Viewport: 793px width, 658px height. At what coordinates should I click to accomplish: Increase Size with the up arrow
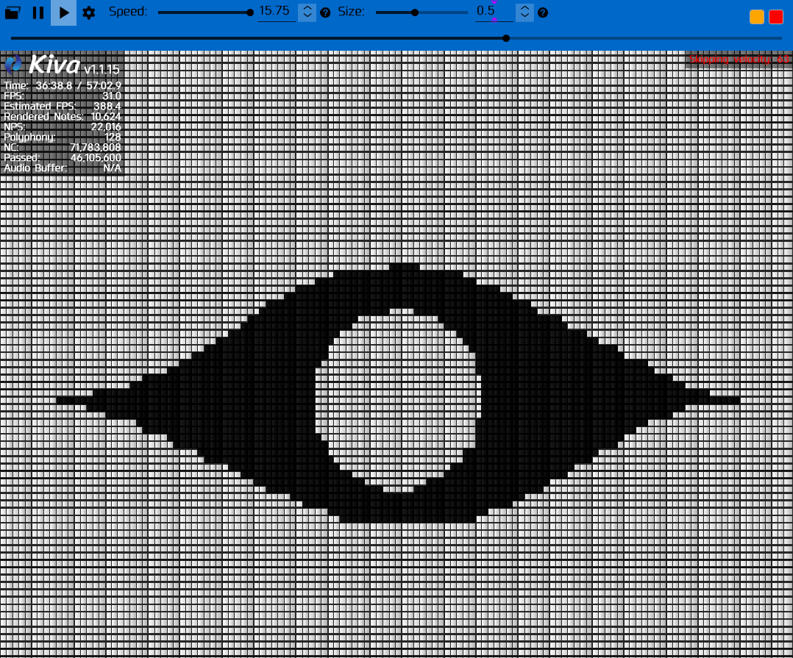tap(524, 8)
